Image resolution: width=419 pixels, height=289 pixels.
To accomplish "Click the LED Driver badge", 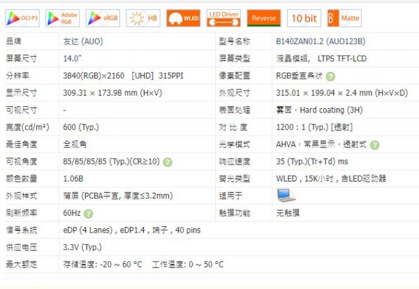I will pos(223,18).
